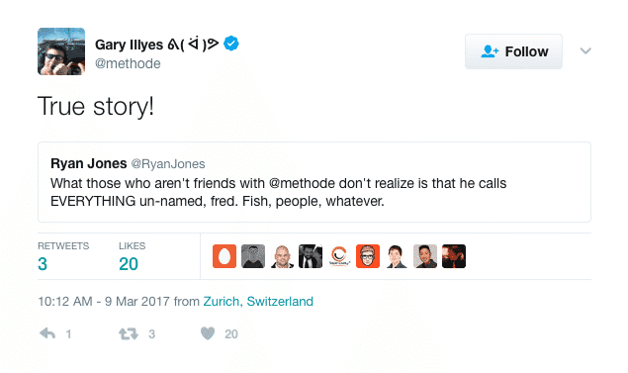Open Gary Illyes' profile picture
The height and width of the screenshot is (373, 628).
pos(61,51)
